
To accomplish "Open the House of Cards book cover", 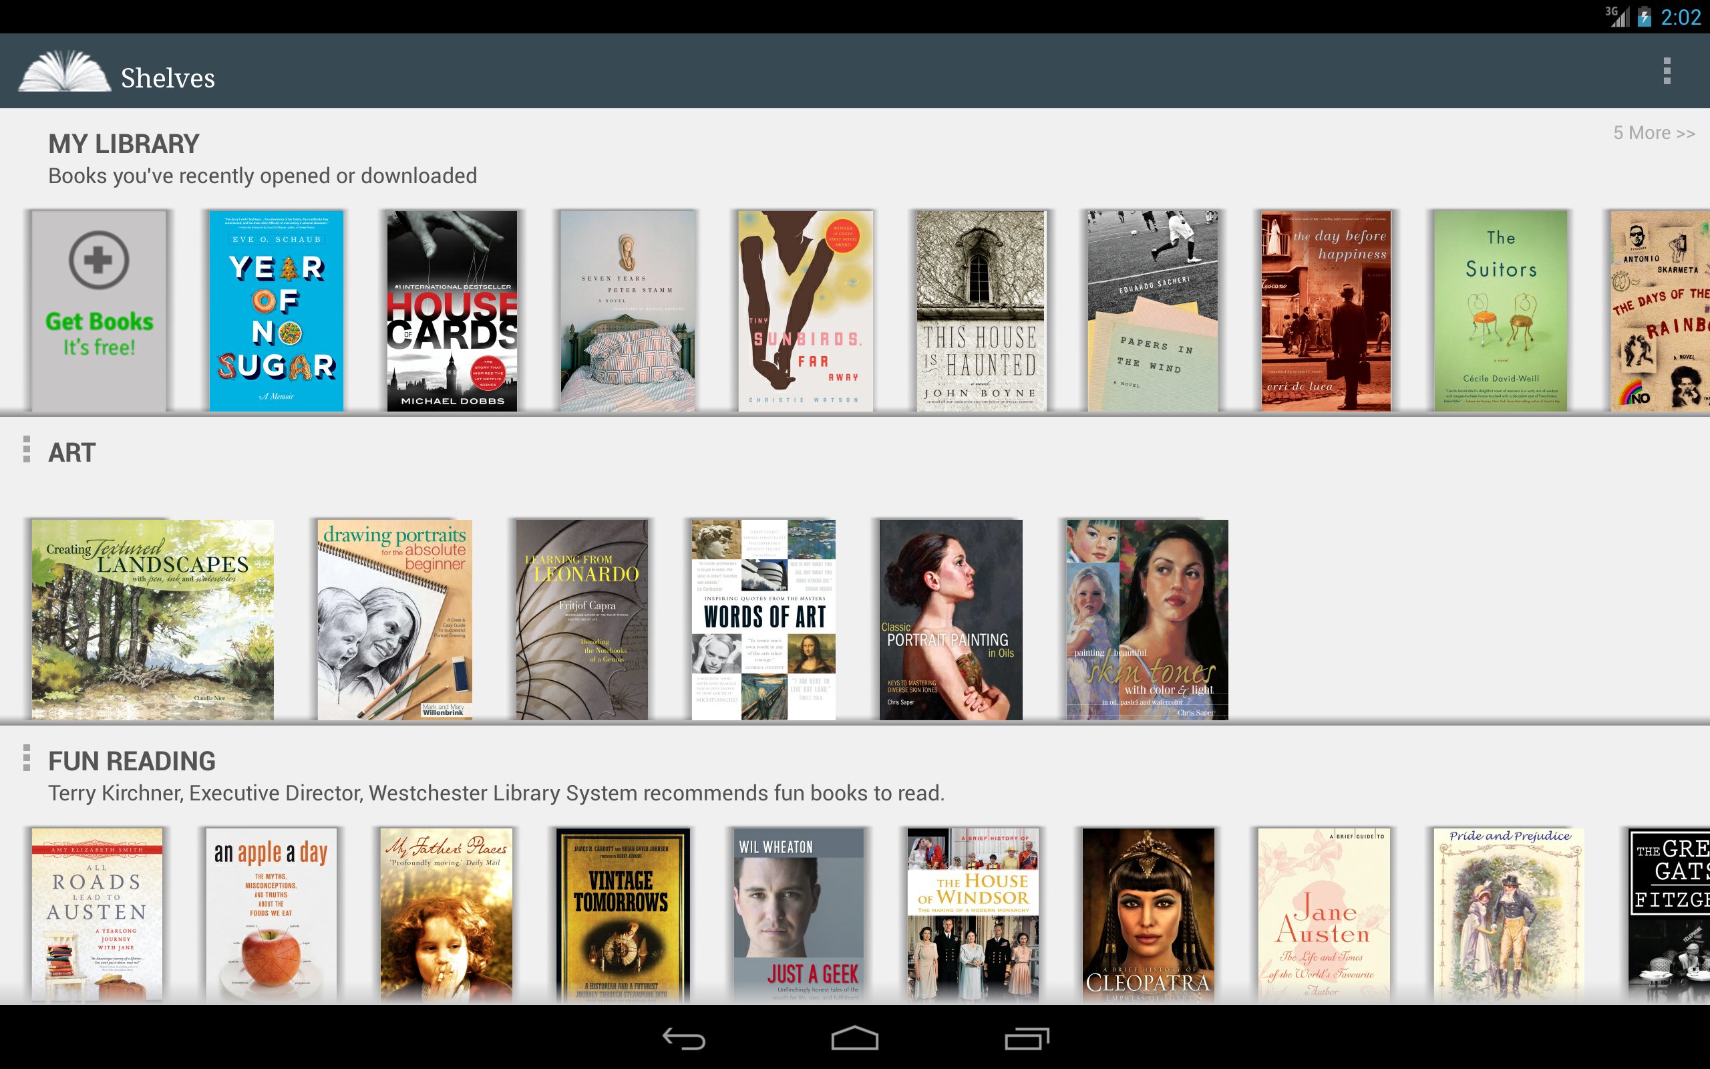I will coord(452,311).
